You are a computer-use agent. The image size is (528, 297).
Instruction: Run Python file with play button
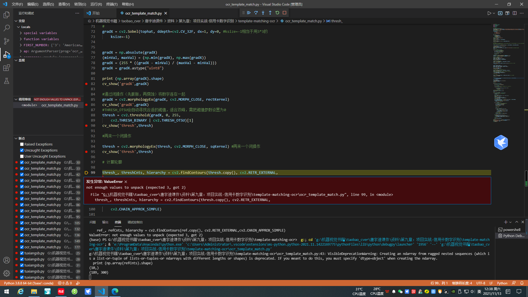click(x=489, y=13)
